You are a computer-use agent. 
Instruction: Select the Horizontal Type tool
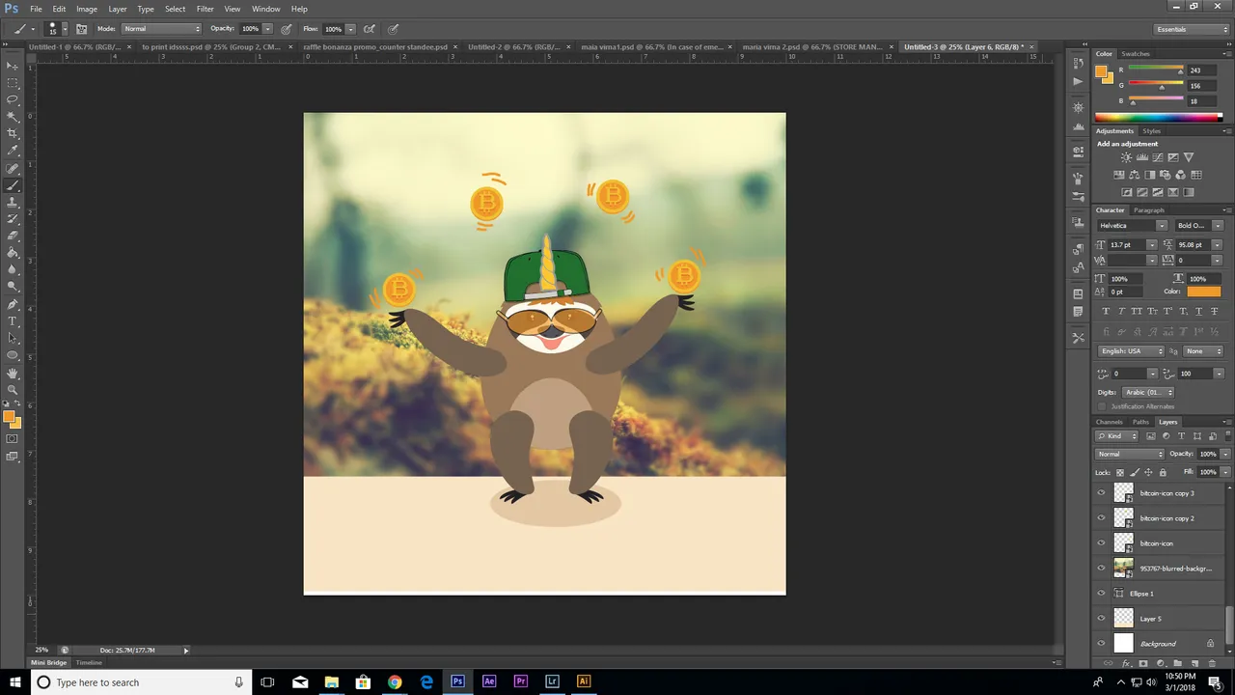pyautogui.click(x=13, y=321)
